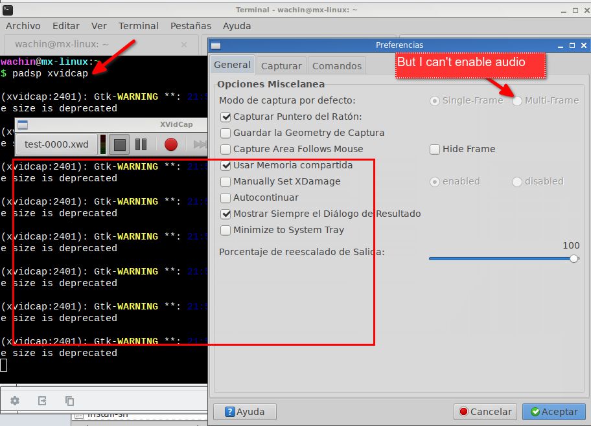Click the pause button in XVidCap

[141, 144]
